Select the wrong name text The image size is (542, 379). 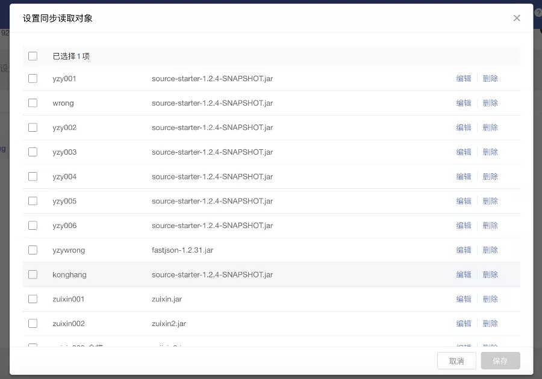point(63,103)
